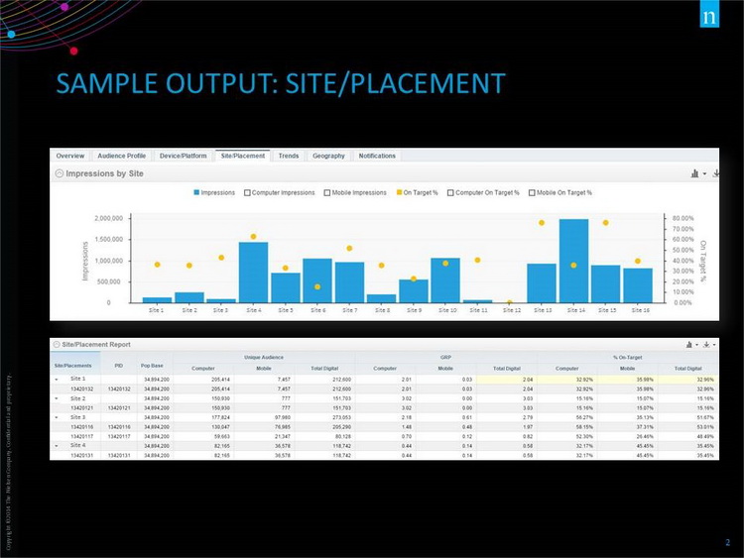Click the Nielsen logo in top corner

(707, 18)
